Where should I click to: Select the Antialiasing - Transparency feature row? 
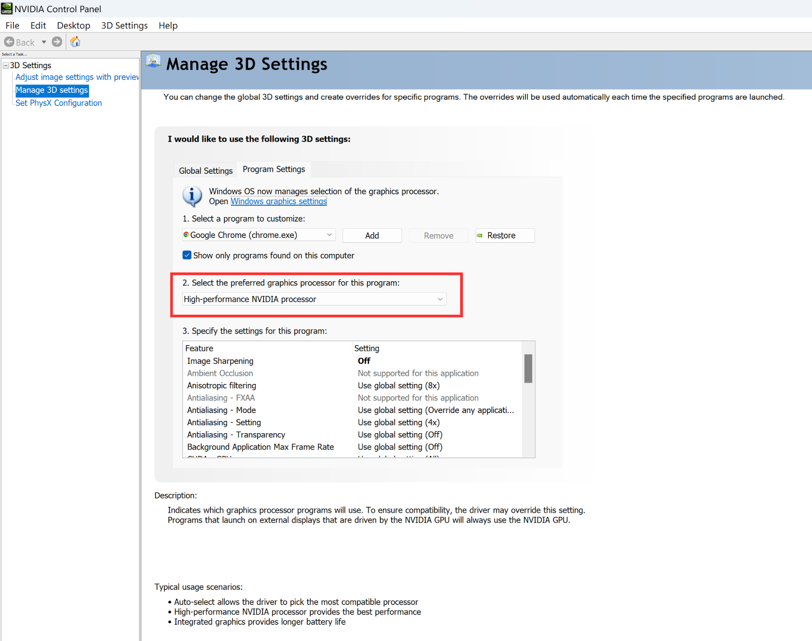point(352,434)
